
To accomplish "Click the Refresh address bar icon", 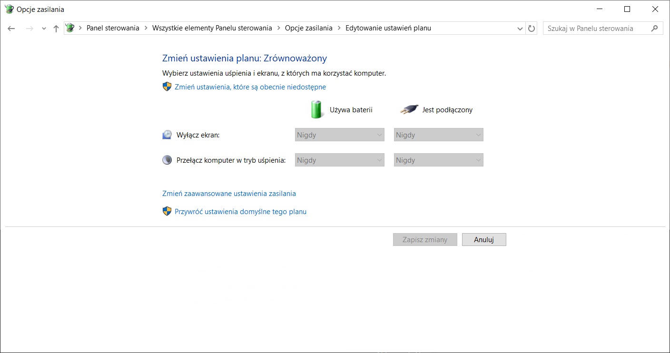I will tap(532, 29).
